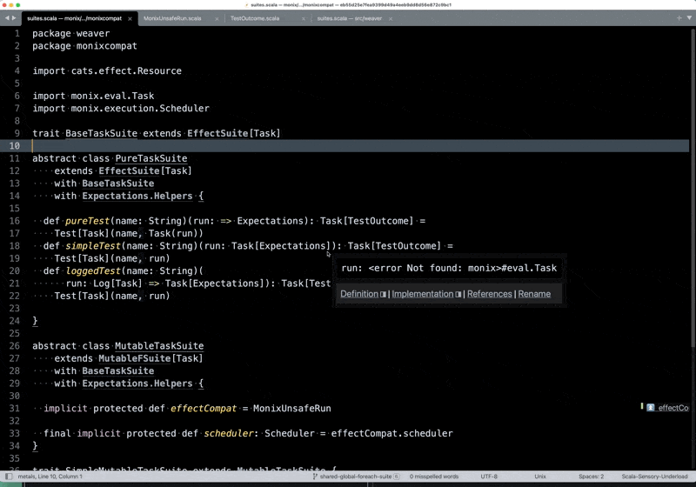
Task: Click the References link in popup
Action: pyautogui.click(x=489, y=294)
